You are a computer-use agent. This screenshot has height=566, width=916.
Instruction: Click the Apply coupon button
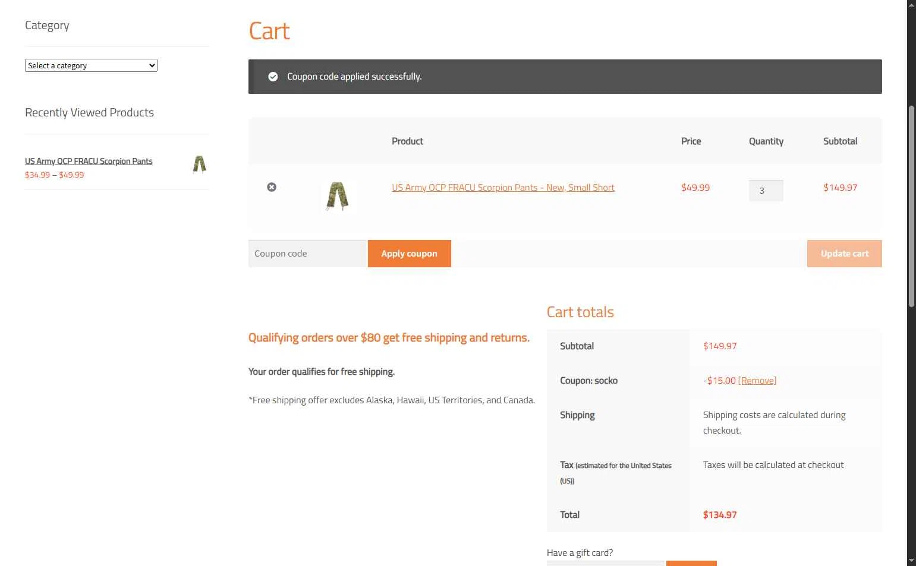pyautogui.click(x=410, y=254)
